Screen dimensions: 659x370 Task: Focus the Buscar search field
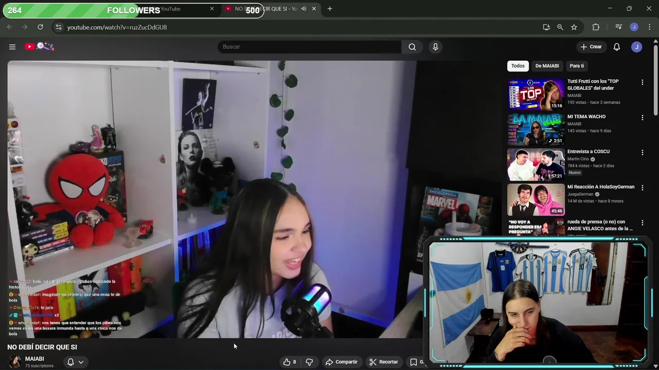pos(309,47)
